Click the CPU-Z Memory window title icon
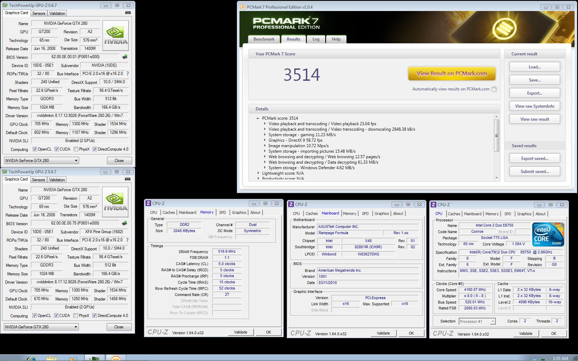 click(x=148, y=203)
